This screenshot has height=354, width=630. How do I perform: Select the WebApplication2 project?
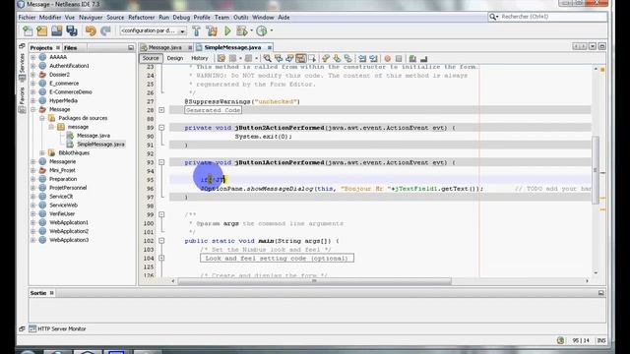tap(69, 231)
